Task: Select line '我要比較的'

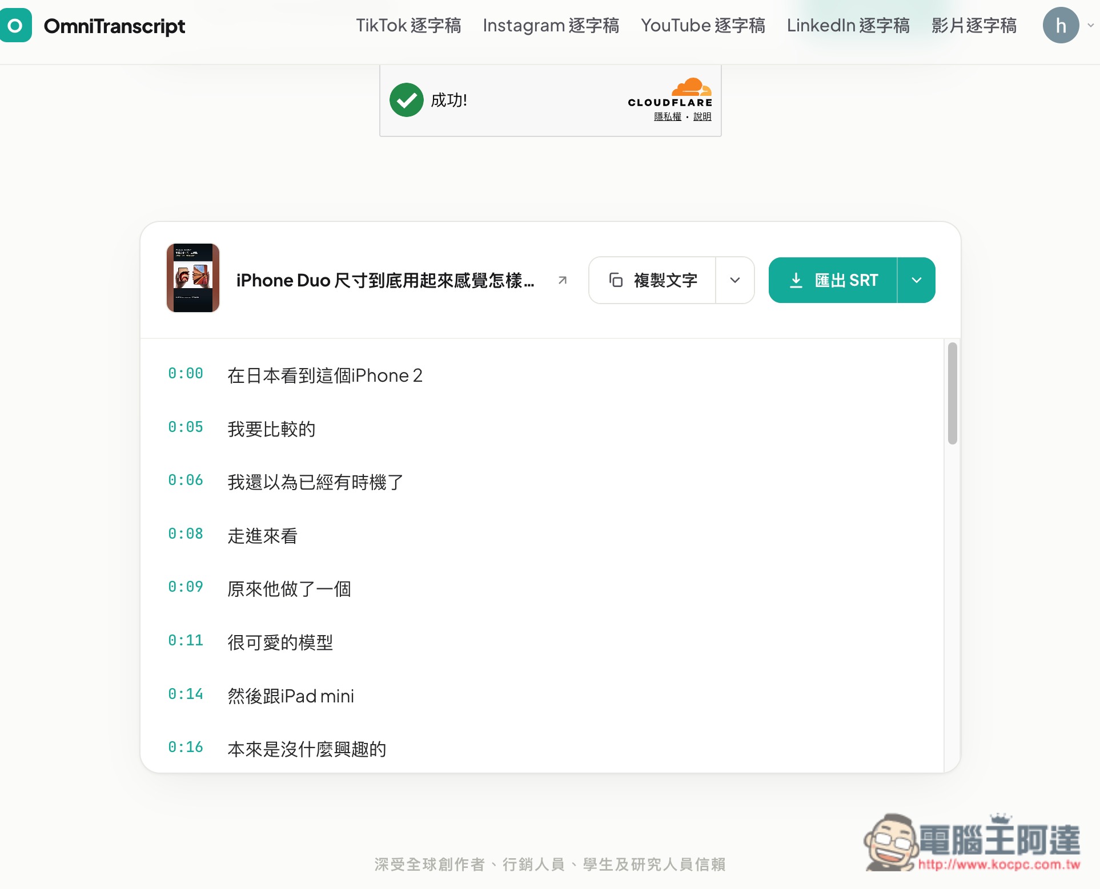Action: click(x=271, y=429)
